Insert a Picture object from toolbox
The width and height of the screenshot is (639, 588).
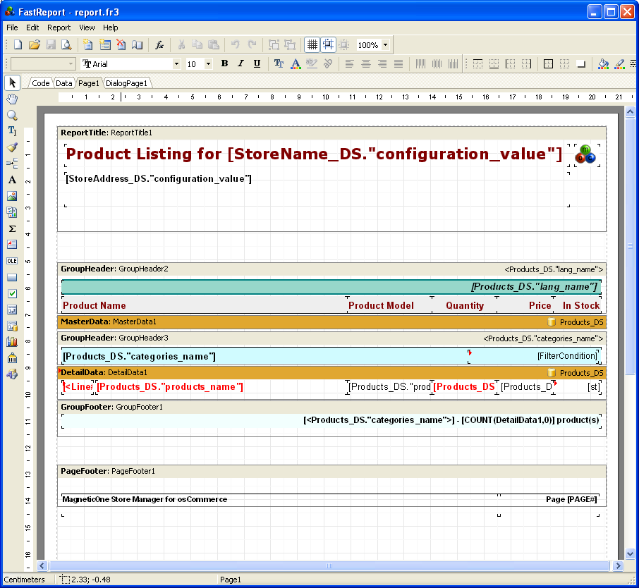click(12, 196)
